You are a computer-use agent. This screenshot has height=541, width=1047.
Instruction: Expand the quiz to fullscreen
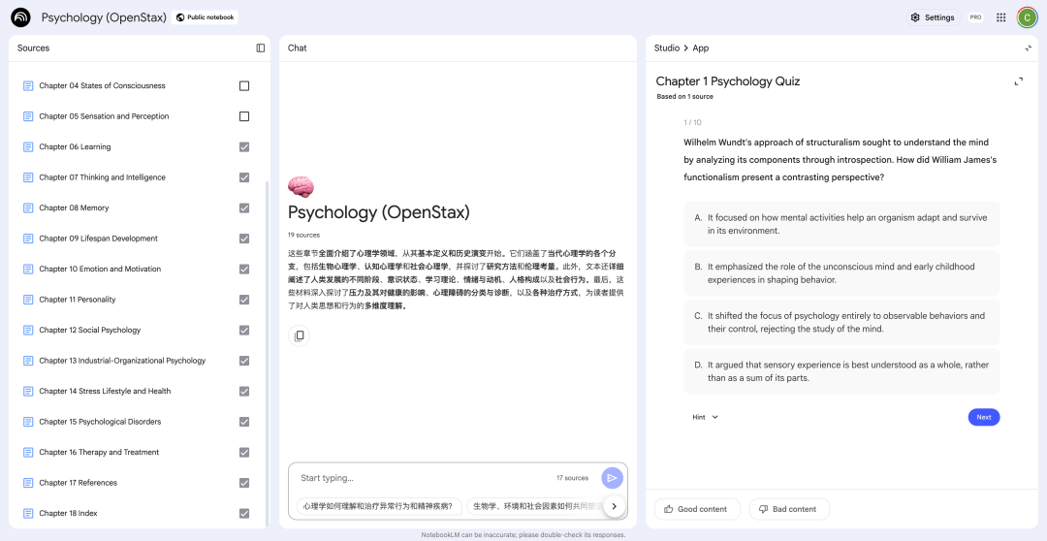1018,81
